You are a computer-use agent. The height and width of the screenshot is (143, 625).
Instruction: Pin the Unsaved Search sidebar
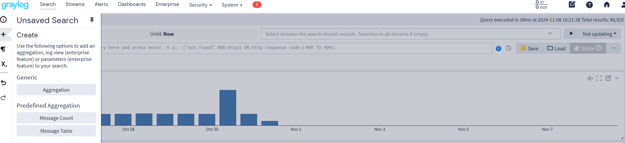click(x=92, y=20)
